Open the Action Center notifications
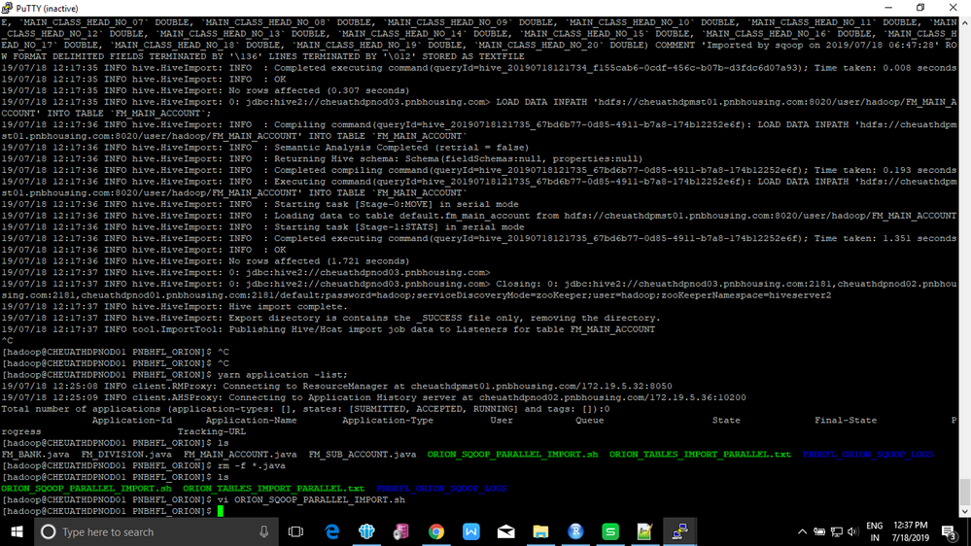971x546 pixels. pos(950,531)
